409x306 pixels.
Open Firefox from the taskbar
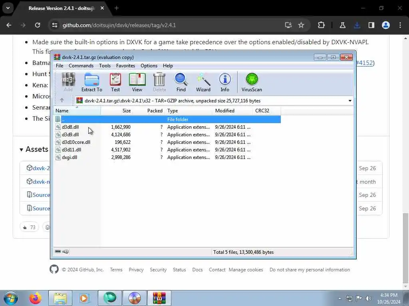click(x=35, y=298)
